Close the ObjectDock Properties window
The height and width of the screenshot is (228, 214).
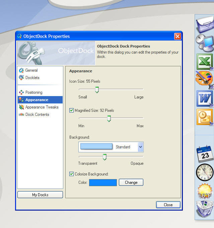tap(177, 36)
